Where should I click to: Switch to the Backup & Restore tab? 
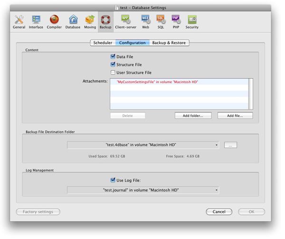(169, 43)
